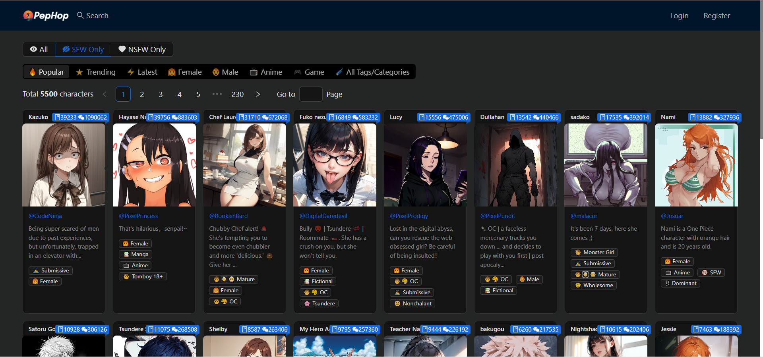763x357 pixels.
Task: Open creator profile @CodeNinja
Action: pyautogui.click(x=45, y=216)
